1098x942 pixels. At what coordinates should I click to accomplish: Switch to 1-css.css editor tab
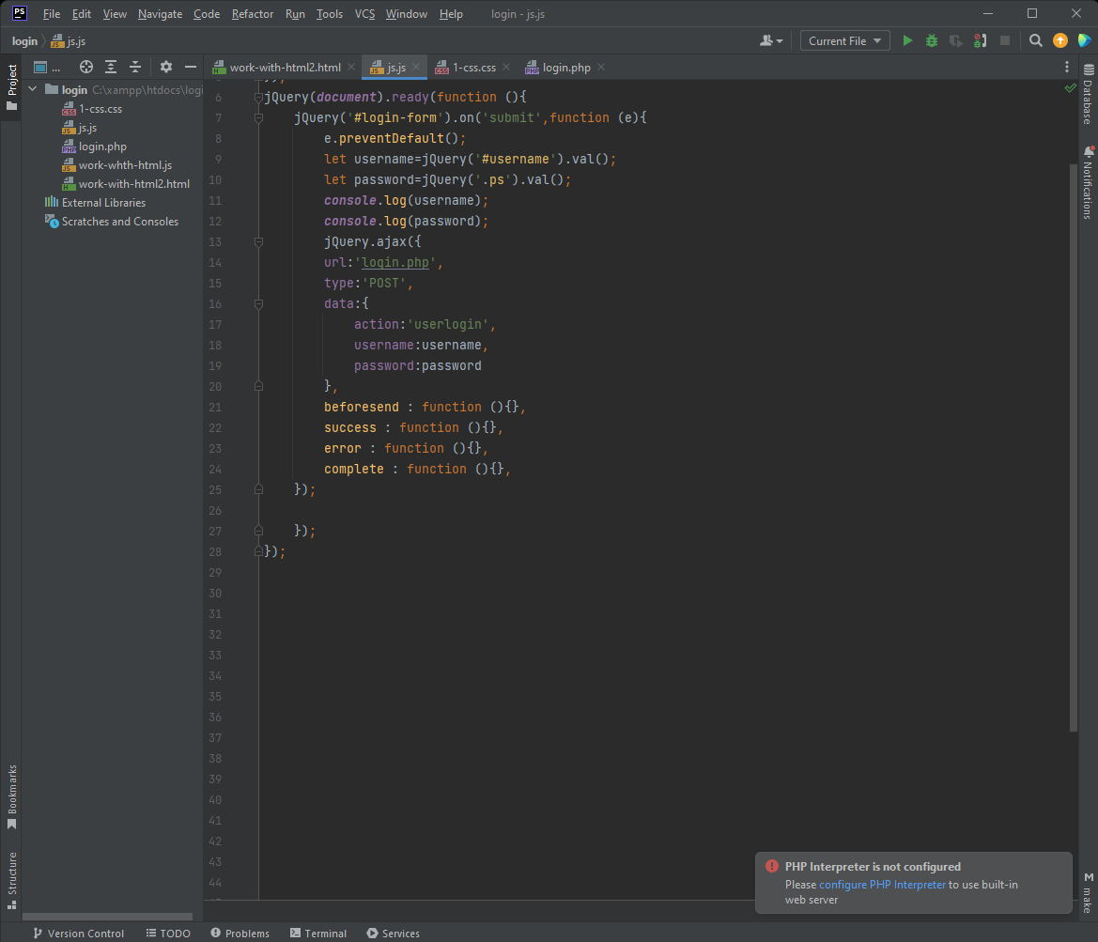[x=473, y=68]
